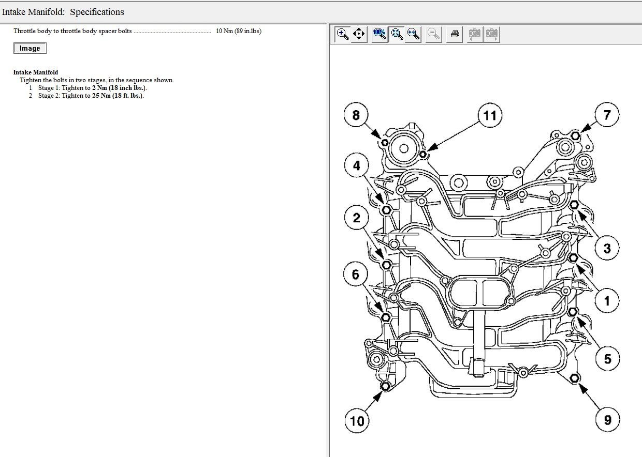Screen dimensions: 642x457
Task: Click the circled number 9 label
Action: coord(607,420)
